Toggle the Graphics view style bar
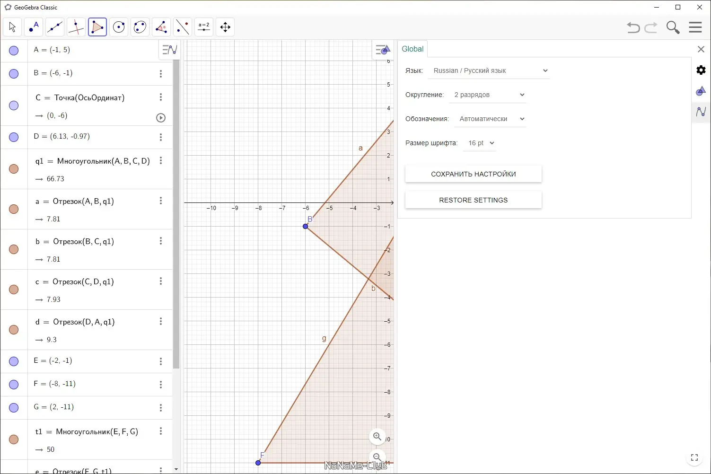The image size is (711, 474). click(382, 49)
